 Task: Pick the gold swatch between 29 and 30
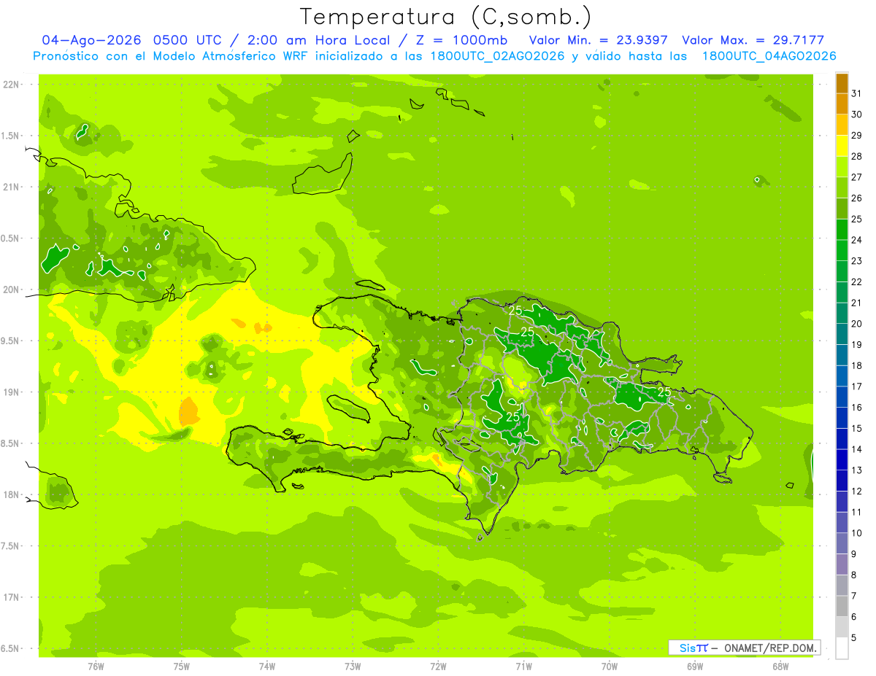[x=842, y=125]
